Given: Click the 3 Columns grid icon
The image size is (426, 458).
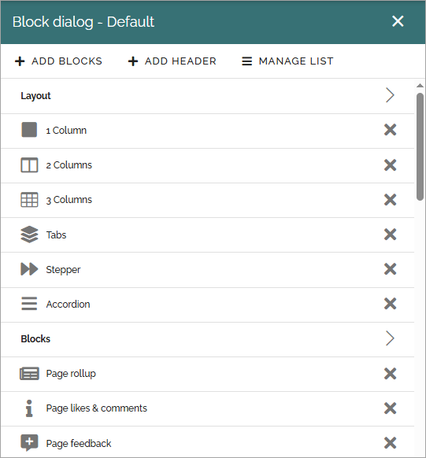Looking at the screenshot, I should (29, 200).
